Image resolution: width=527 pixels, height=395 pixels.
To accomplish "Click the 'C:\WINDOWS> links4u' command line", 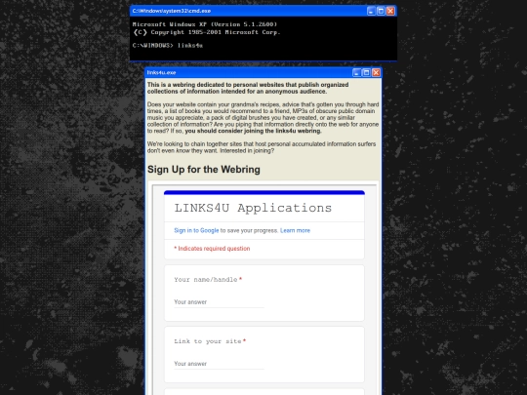I will 168,45.
